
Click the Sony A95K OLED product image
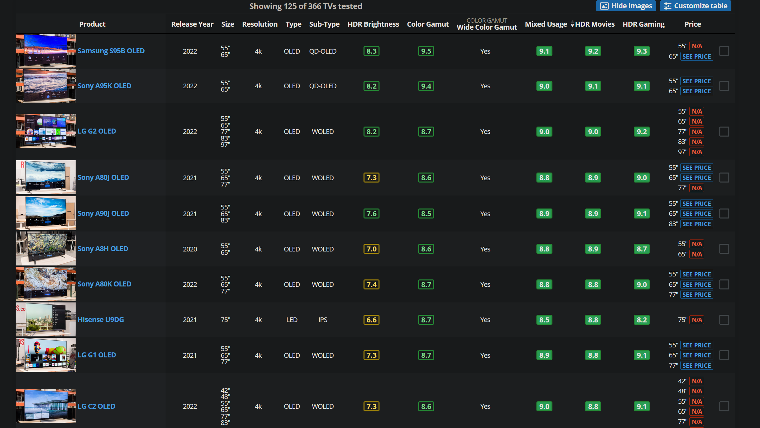click(46, 86)
